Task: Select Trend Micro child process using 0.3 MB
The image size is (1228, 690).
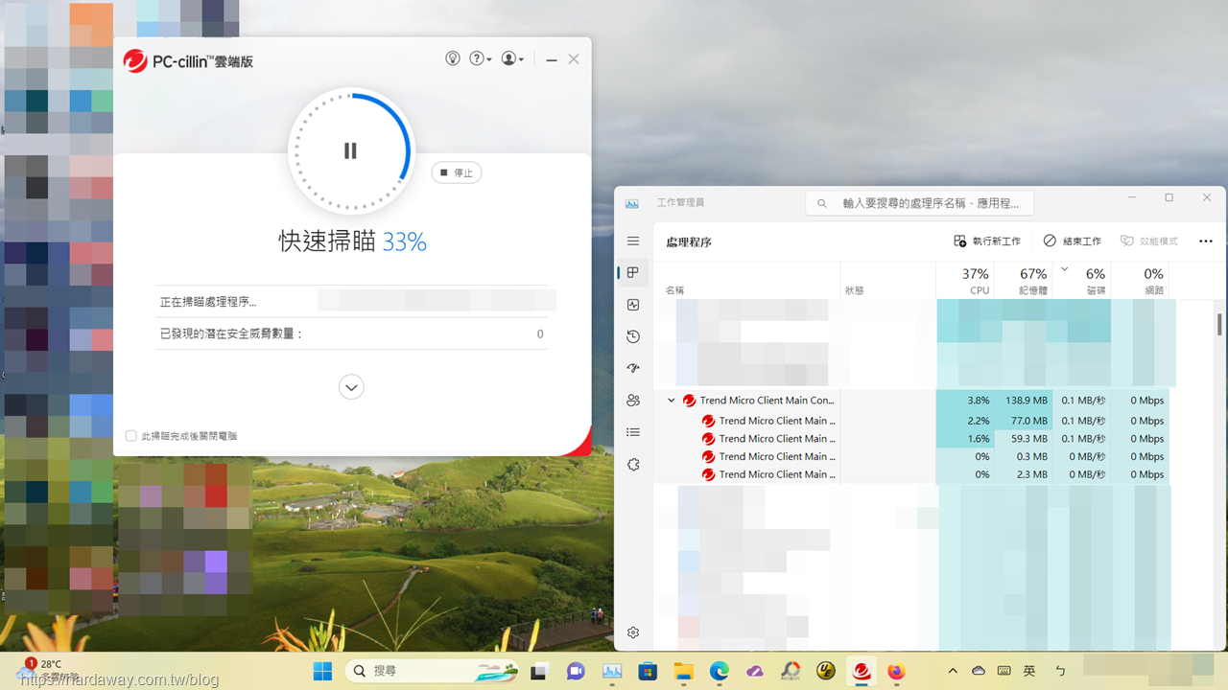Action: point(911,457)
